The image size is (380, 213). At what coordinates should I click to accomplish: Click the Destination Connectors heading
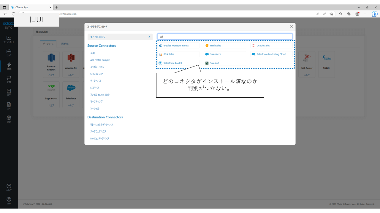(x=105, y=117)
